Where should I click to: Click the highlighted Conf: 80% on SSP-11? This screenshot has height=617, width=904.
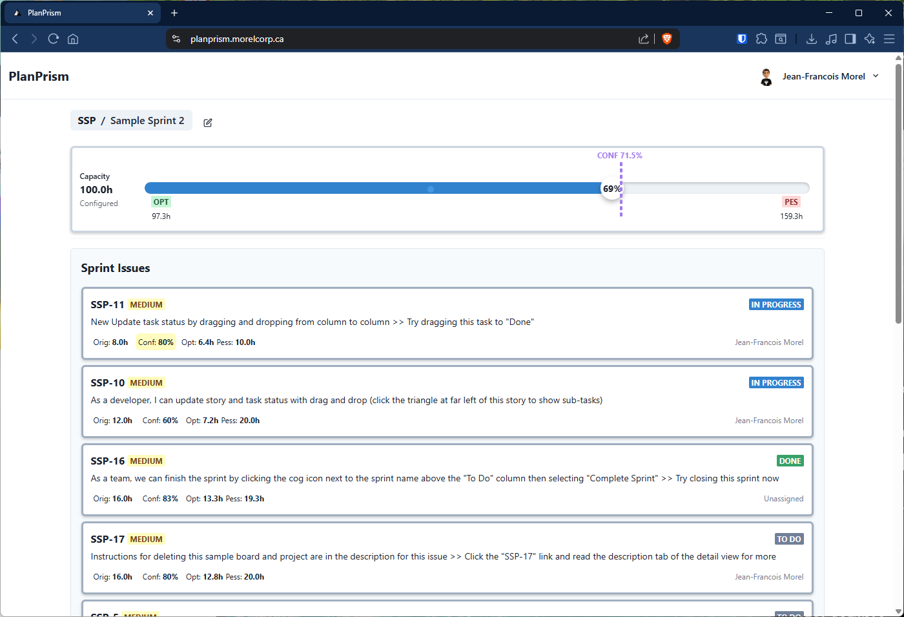156,342
